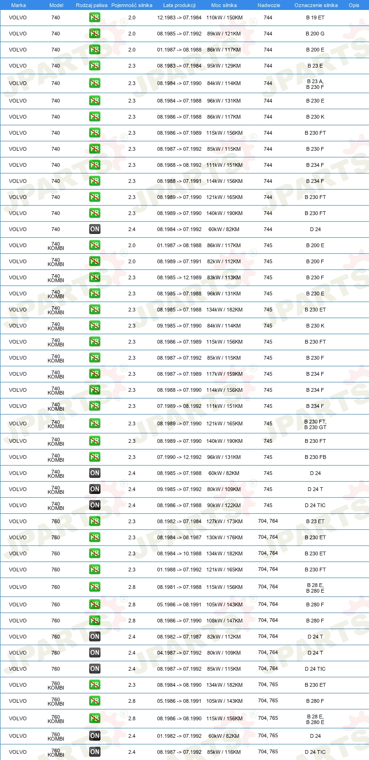Click petrol icon in the 08.1984 -> 08.1990 row
Screen dimensions: 369x760
(95, 685)
